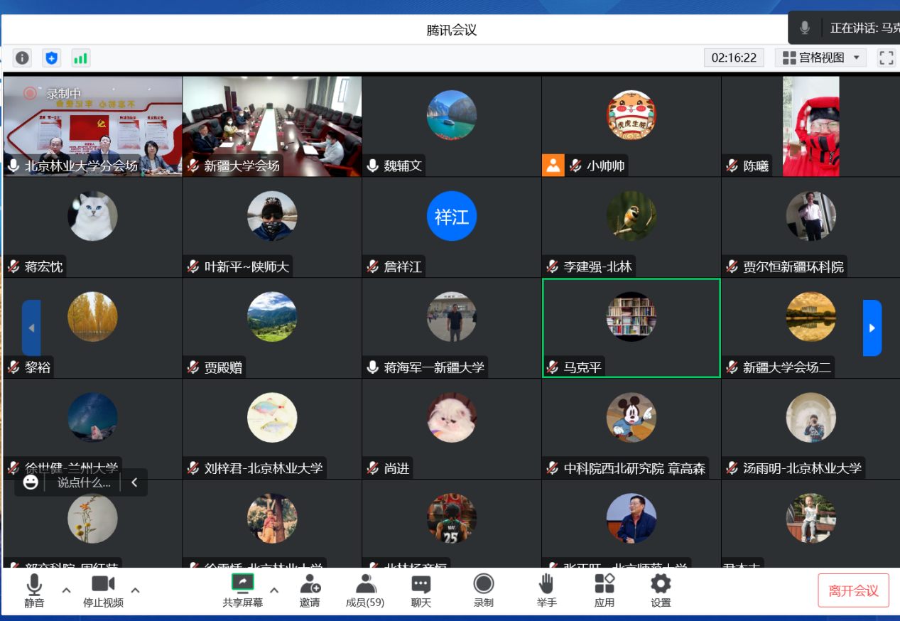The width and height of the screenshot is (900, 621).
Task: Open the meeting info icon
Action: [x=23, y=58]
